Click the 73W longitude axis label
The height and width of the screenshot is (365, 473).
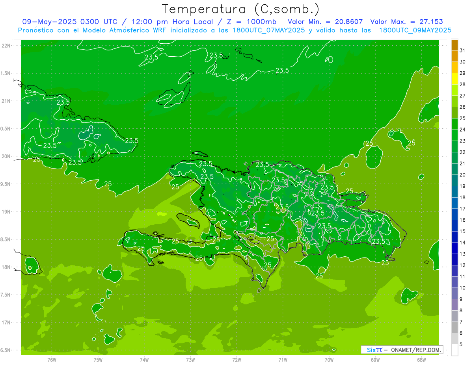coord(190,359)
